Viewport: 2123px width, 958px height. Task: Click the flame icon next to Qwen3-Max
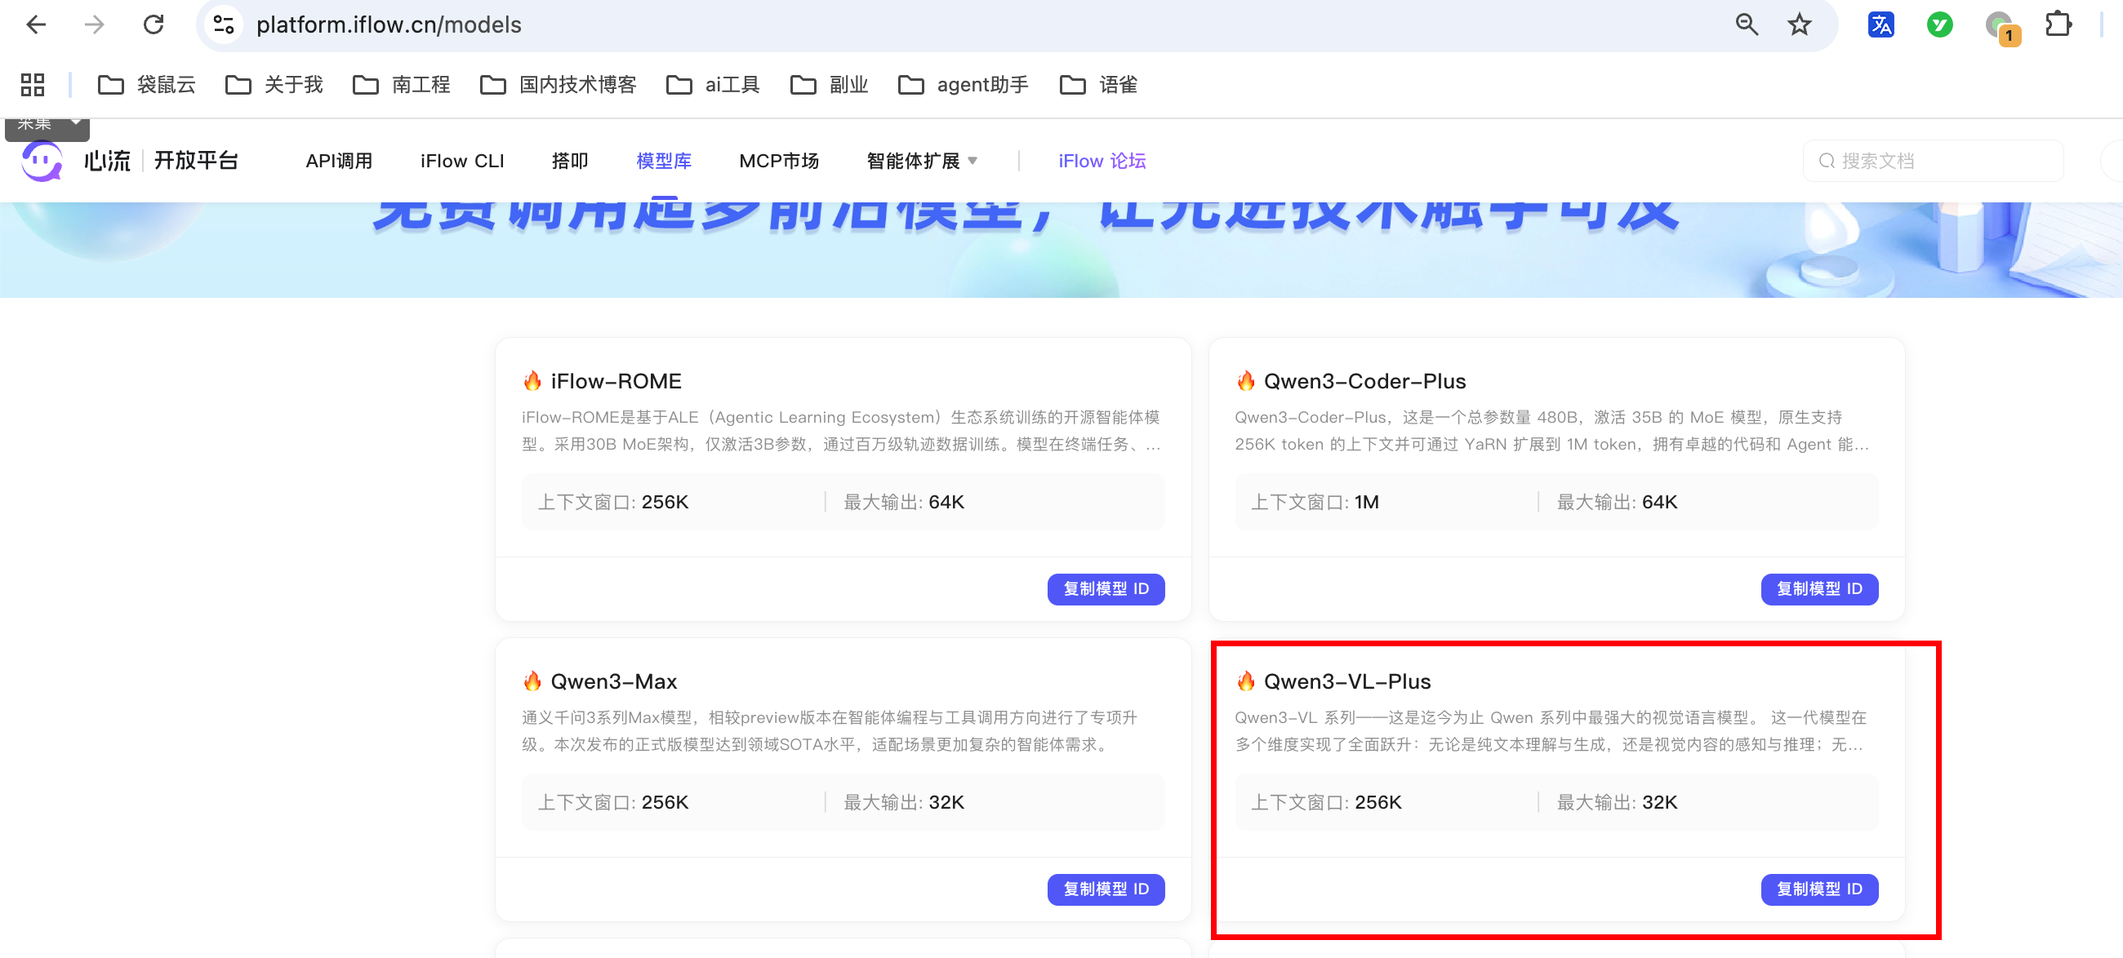point(532,681)
